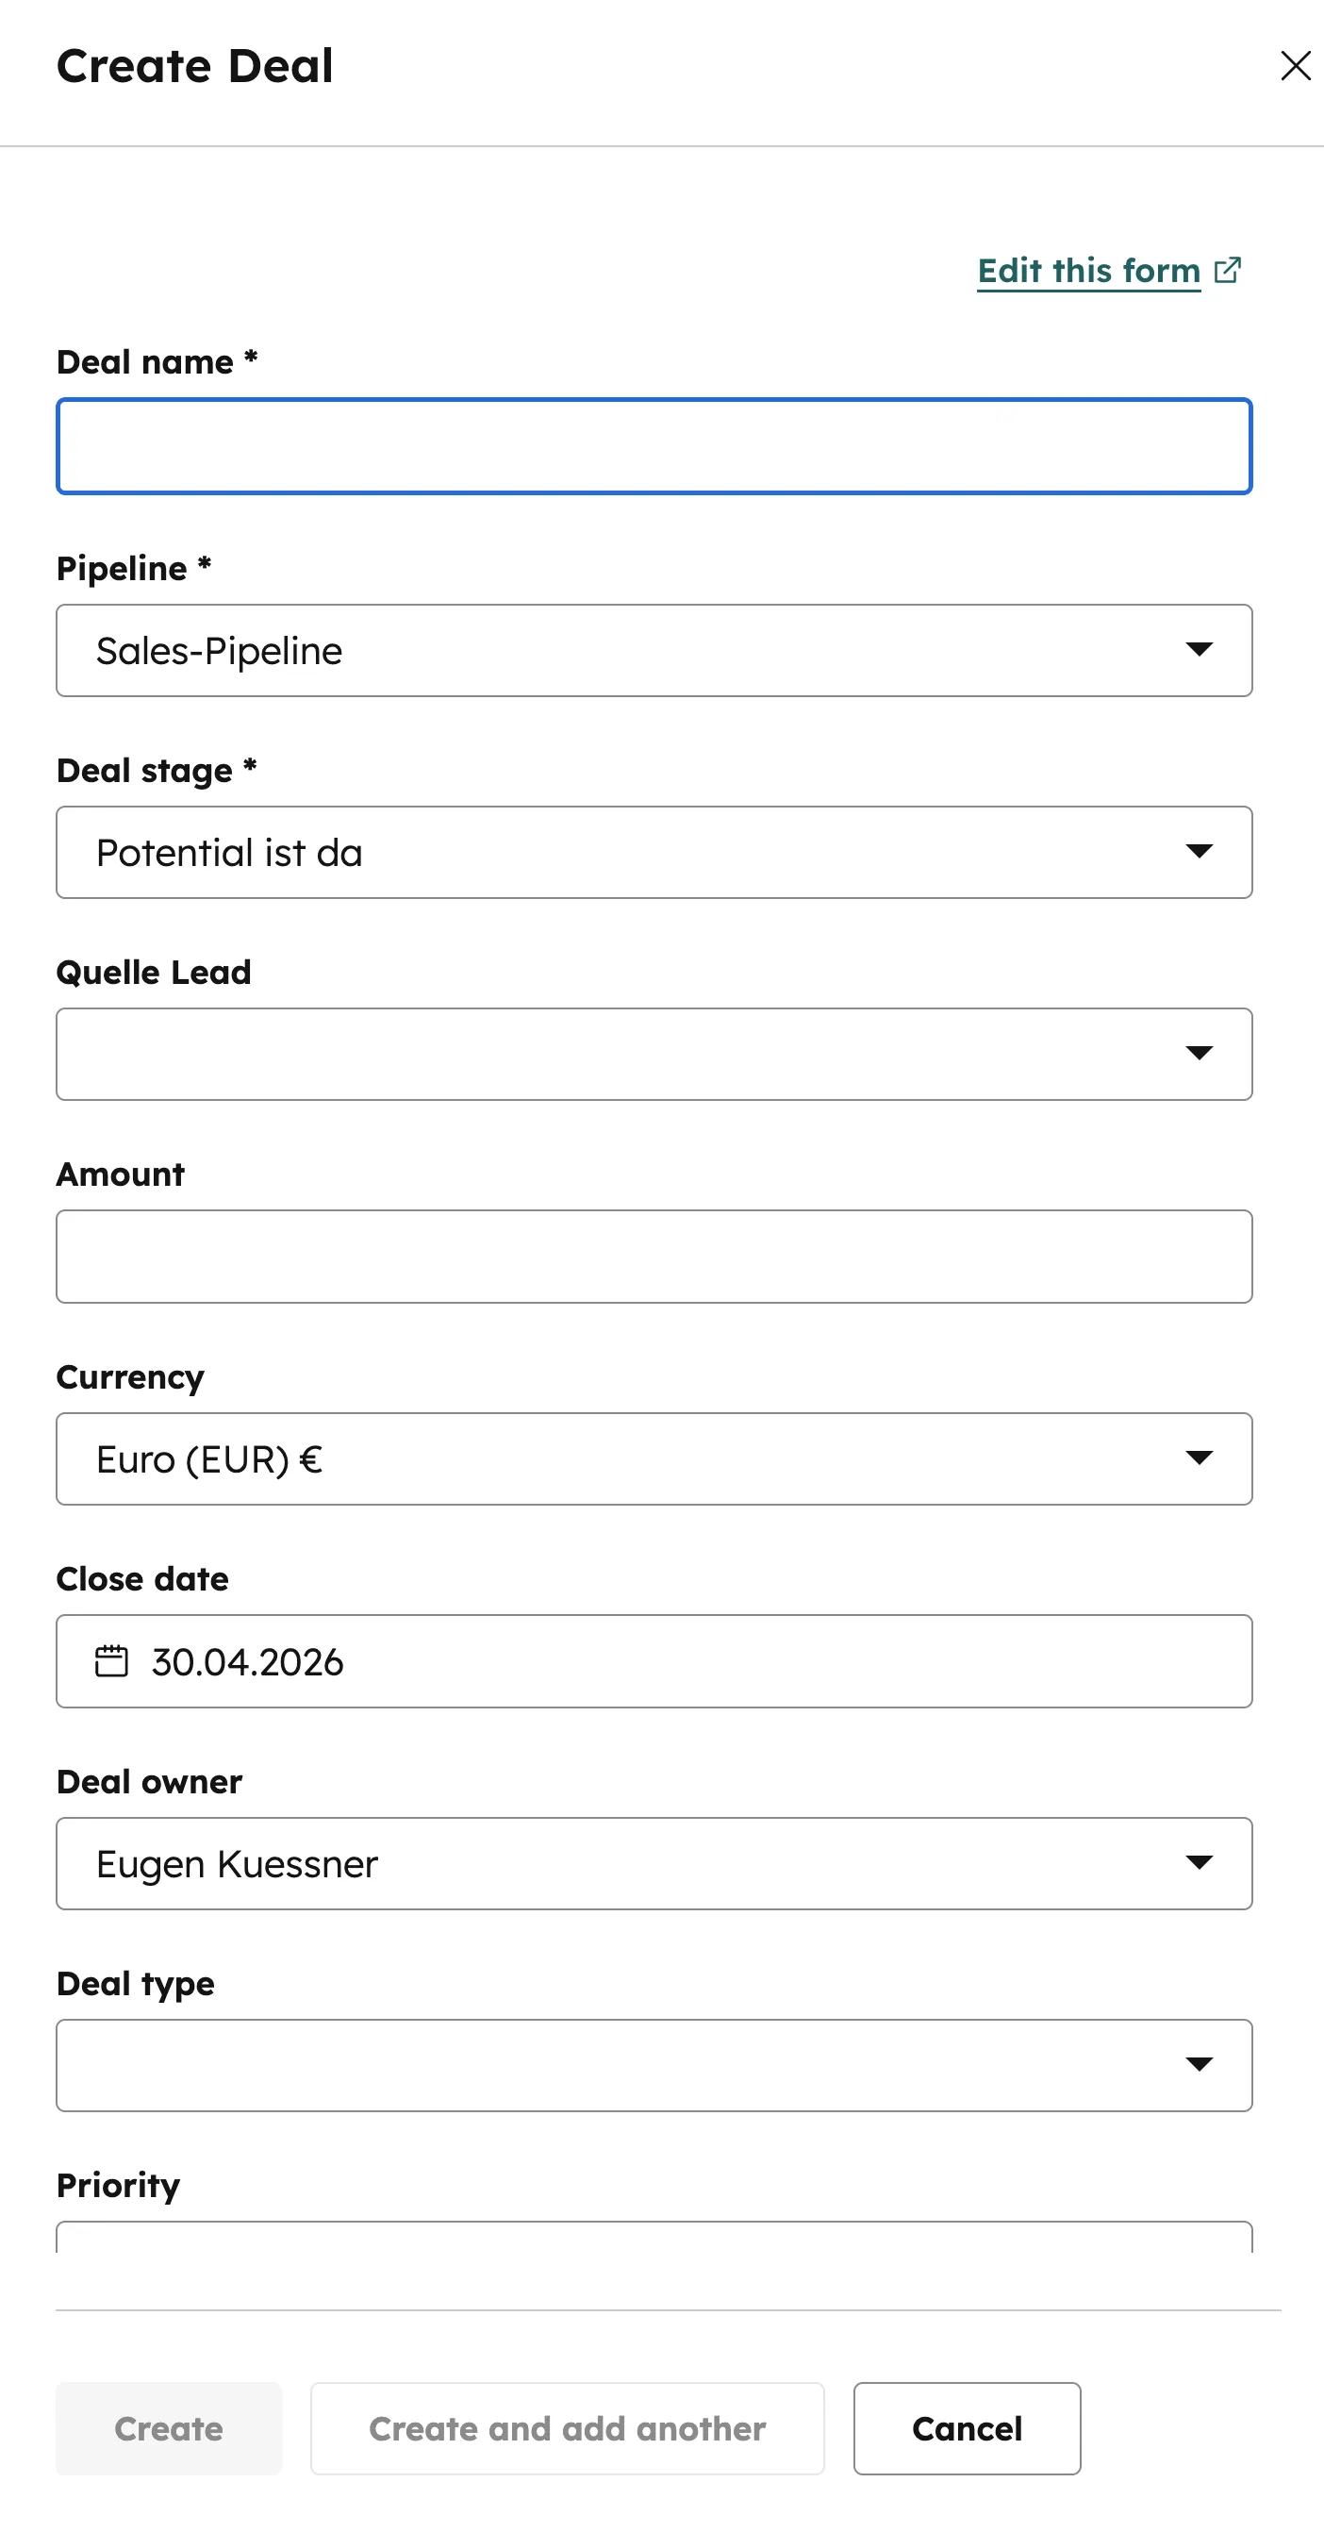Open the Sales-Pipeline selector

coord(654,650)
